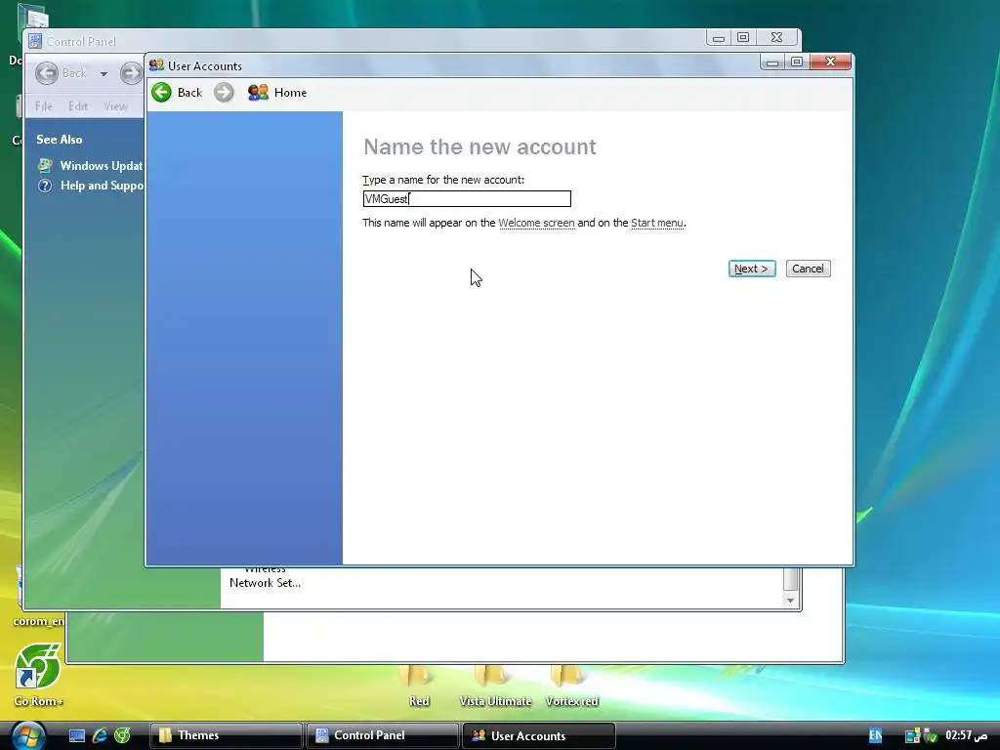Click Network Set... item in Control Panel
1000x750 pixels.
(265, 583)
